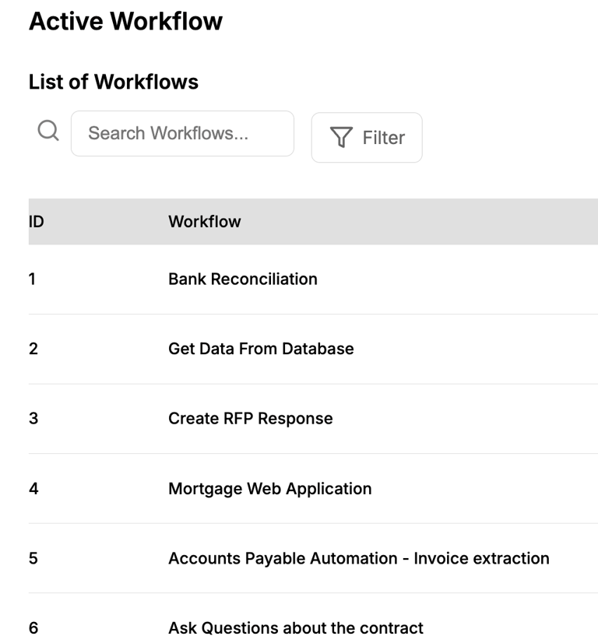The image size is (598, 636).
Task: Click ID 1 cell in table
Action: coord(32,279)
